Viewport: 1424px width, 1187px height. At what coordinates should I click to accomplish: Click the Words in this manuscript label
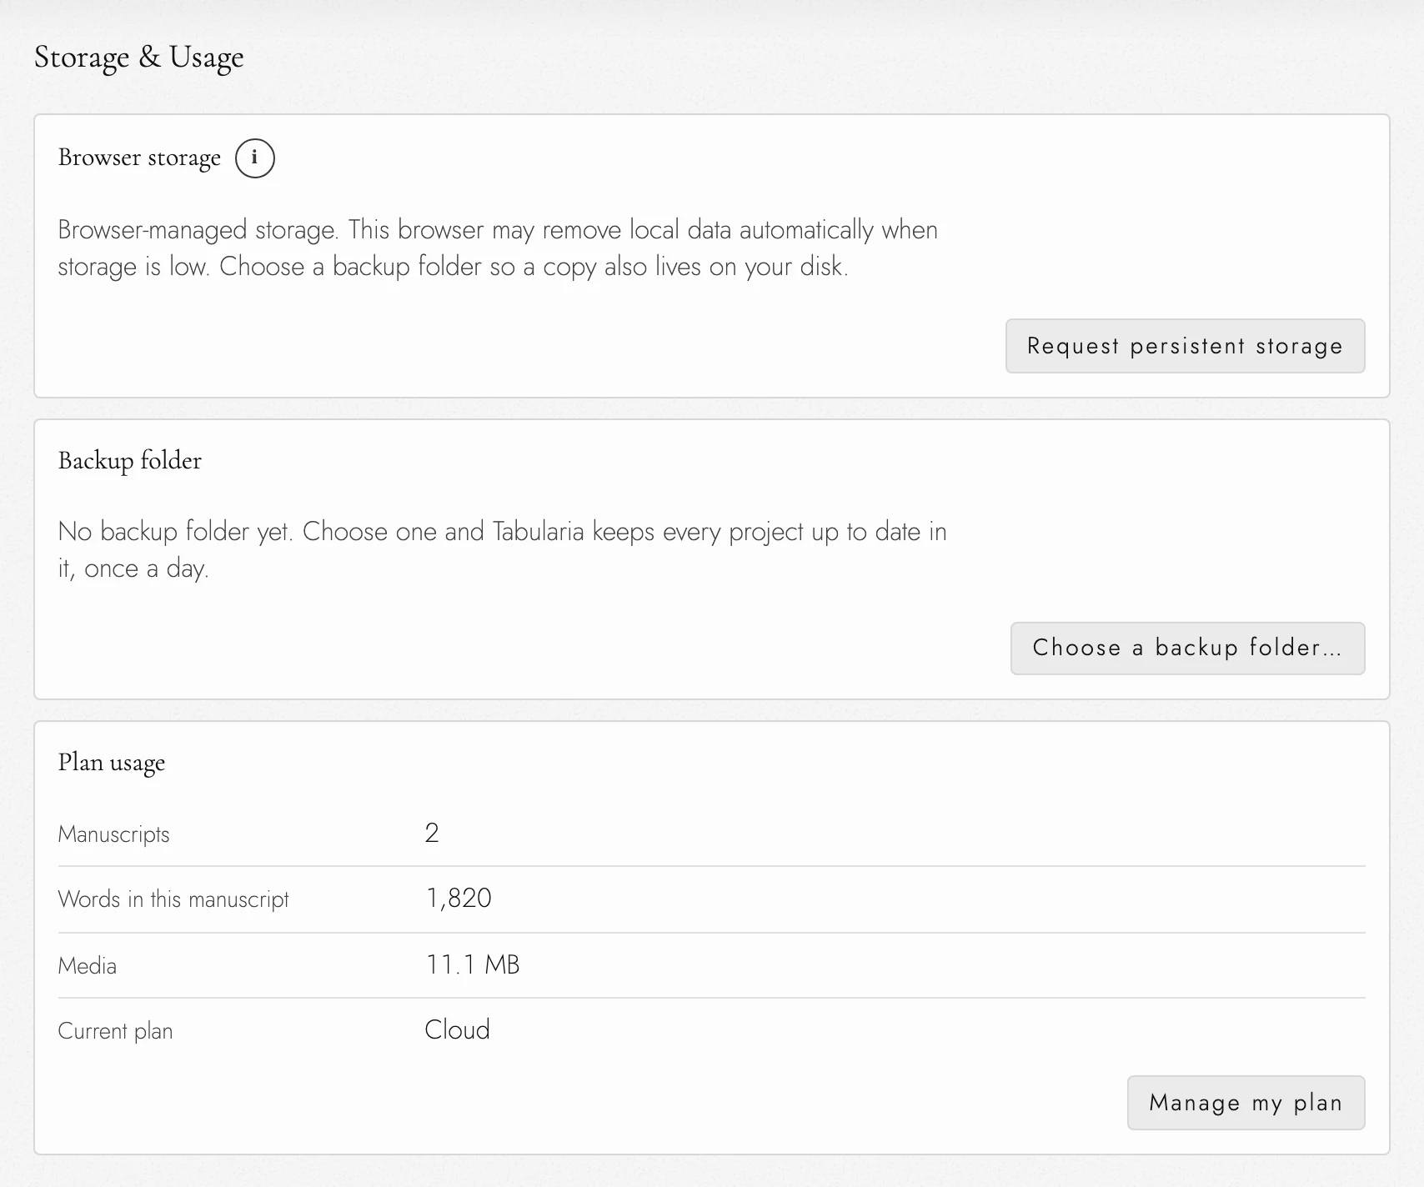click(x=173, y=899)
